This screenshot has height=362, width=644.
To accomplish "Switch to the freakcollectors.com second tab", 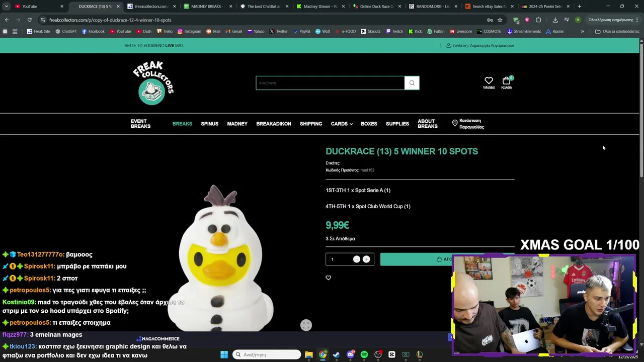I will click(151, 7).
